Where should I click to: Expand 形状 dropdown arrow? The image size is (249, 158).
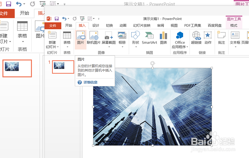point(136,47)
